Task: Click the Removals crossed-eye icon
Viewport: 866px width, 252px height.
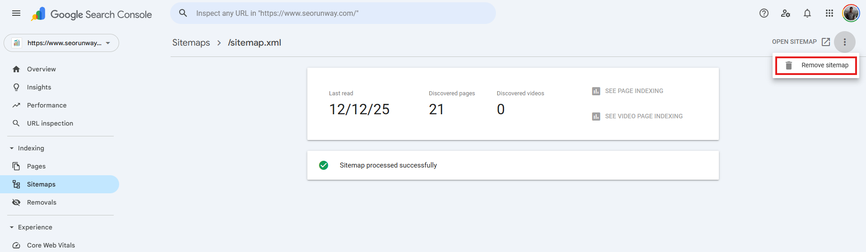Action: coord(16,202)
